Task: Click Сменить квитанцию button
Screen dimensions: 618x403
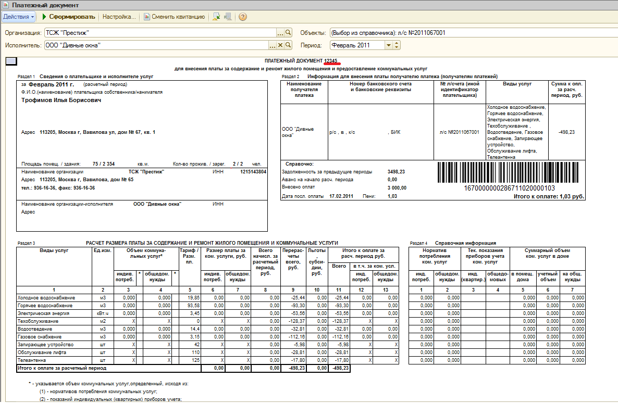Action: [174, 17]
